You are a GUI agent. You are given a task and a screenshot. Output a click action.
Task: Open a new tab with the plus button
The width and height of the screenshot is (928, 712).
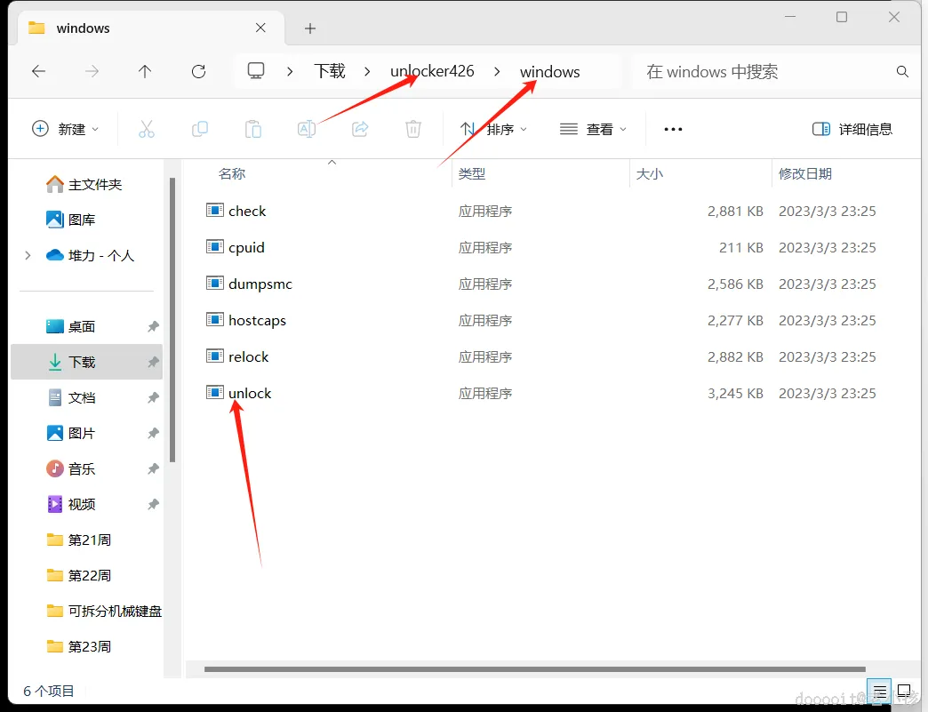click(309, 28)
